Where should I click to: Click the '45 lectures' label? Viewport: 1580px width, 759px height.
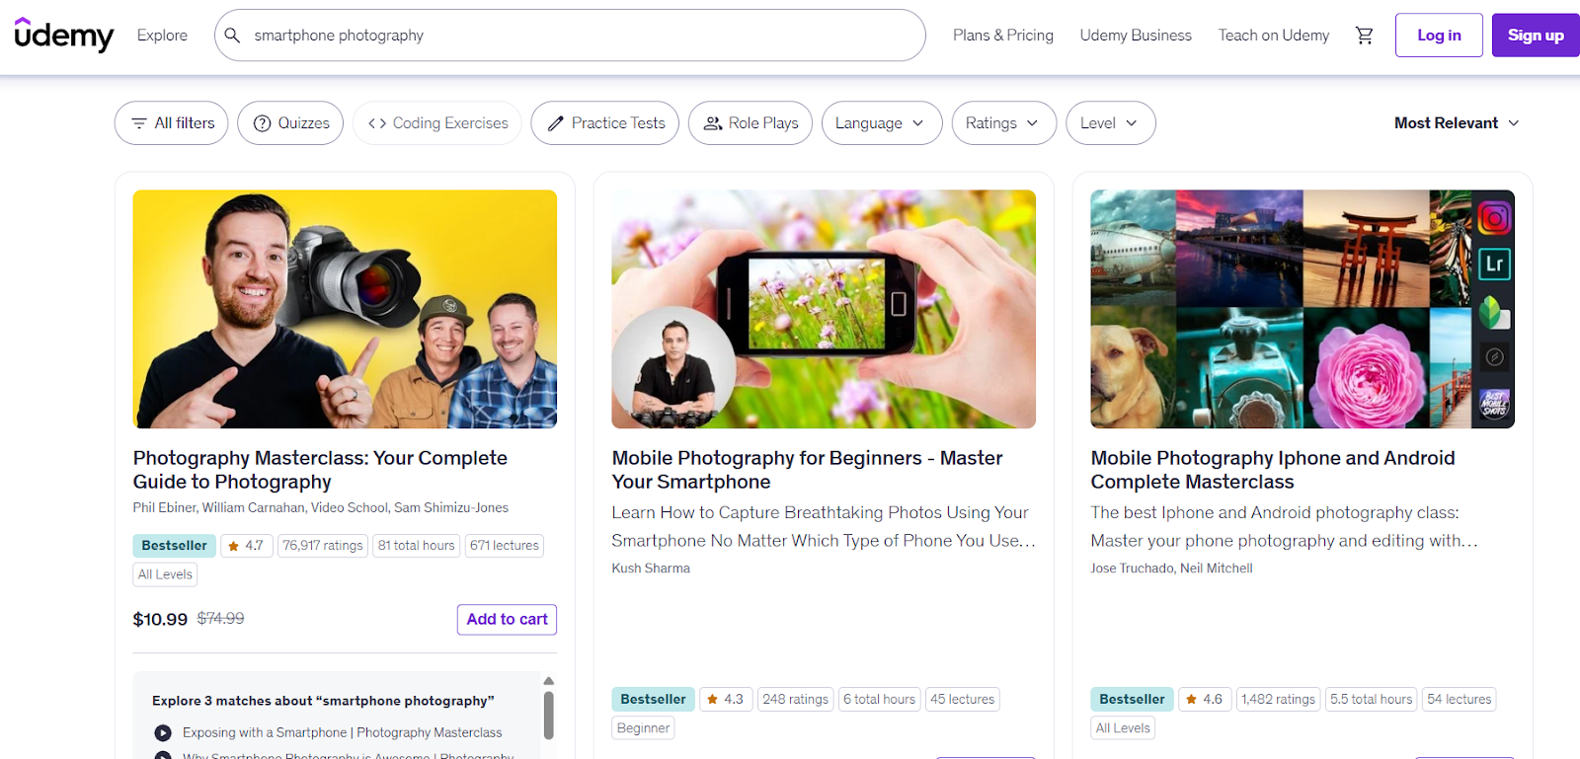coord(962,700)
